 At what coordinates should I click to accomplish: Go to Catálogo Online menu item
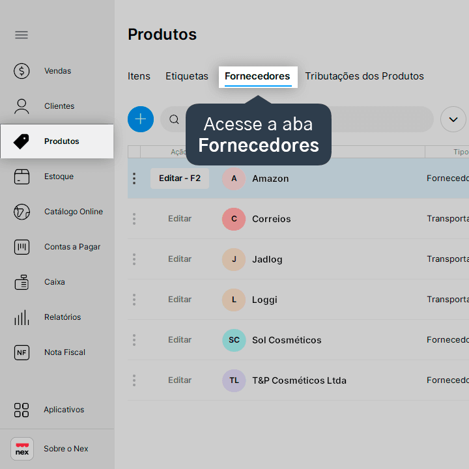74,212
